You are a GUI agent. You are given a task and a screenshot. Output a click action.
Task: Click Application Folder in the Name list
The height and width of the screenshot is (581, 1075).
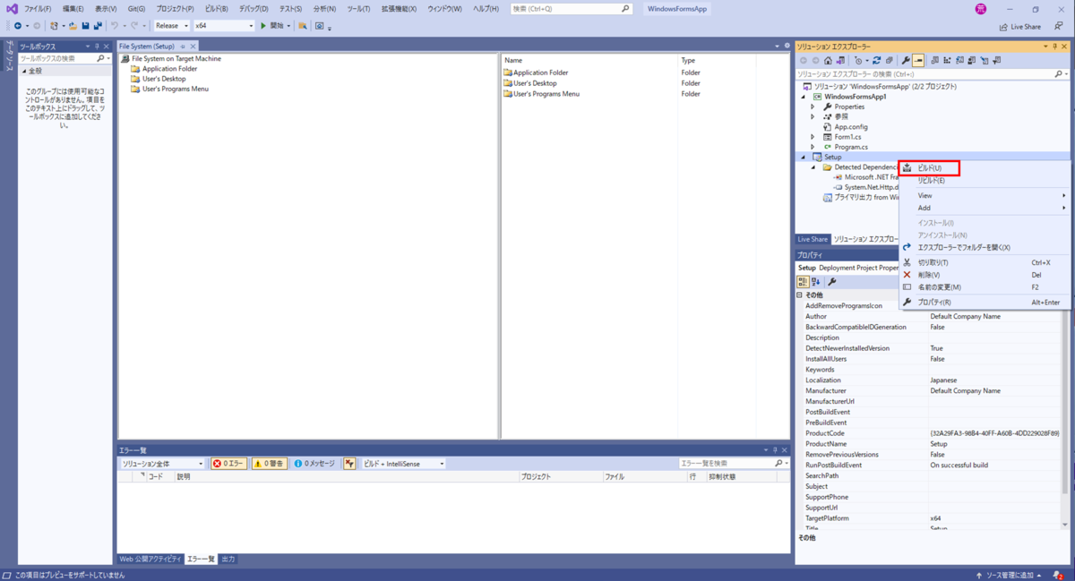click(x=541, y=73)
